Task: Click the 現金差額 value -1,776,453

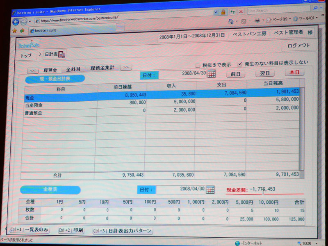Action: pos(262,189)
